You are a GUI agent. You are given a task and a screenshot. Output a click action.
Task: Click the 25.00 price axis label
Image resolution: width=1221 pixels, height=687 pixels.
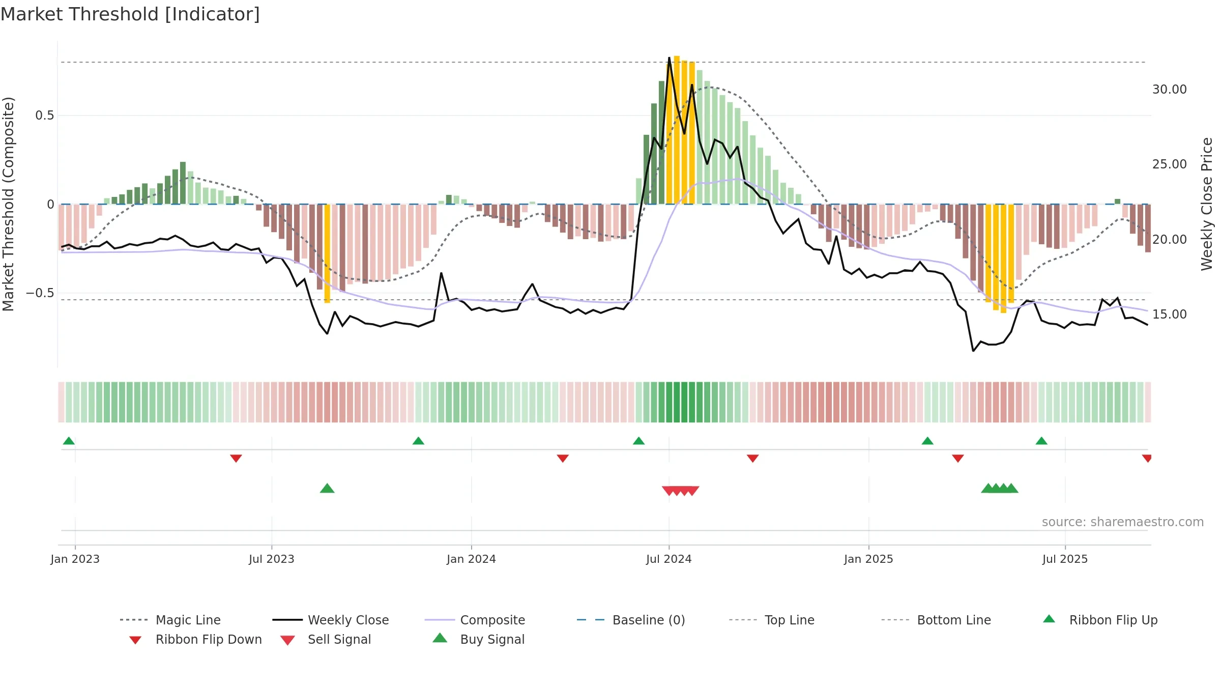pos(1170,164)
